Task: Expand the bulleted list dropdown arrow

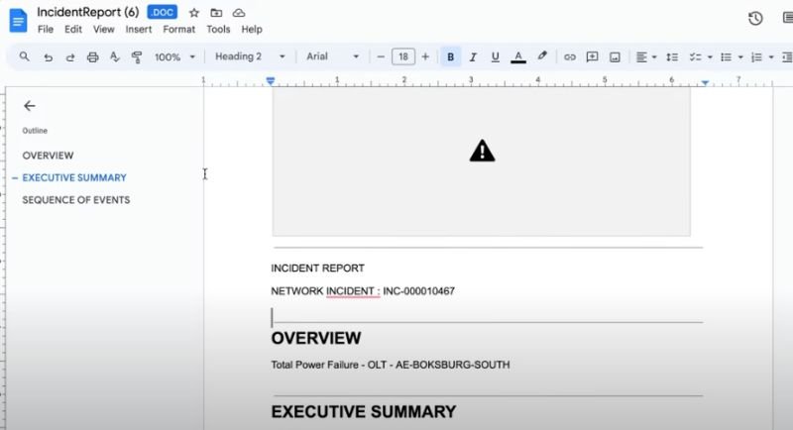Action: 740,57
